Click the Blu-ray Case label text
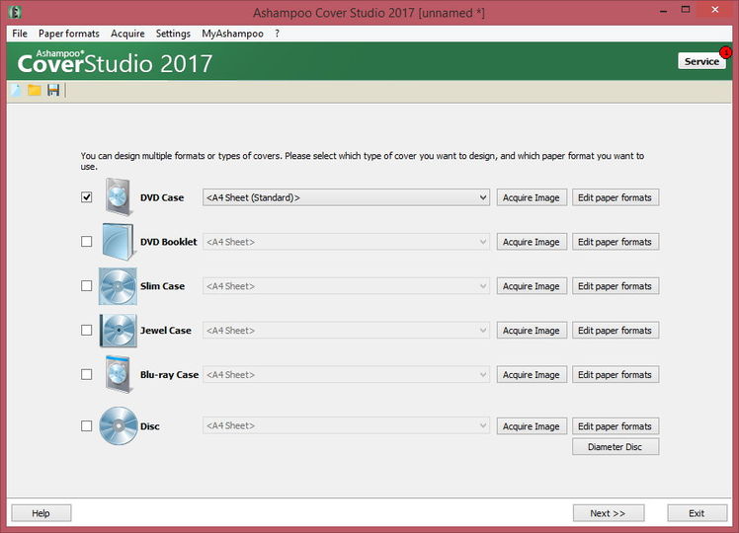 pyautogui.click(x=169, y=375)
